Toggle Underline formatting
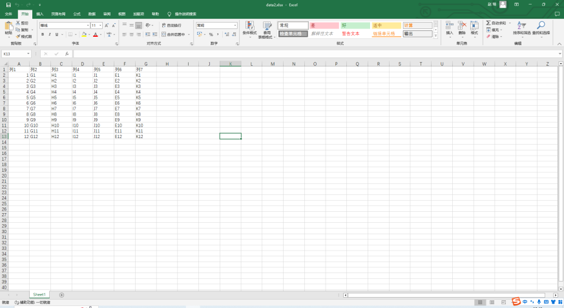This screenshot has width=564, height=308. point(56,34)
